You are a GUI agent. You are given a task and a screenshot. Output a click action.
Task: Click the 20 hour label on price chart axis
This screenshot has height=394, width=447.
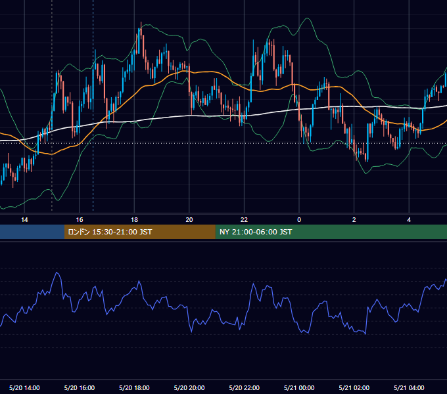[x=189, y=220]
